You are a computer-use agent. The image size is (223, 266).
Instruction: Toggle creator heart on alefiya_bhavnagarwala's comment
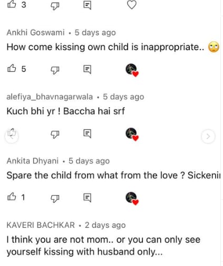[x=132, y=134]
